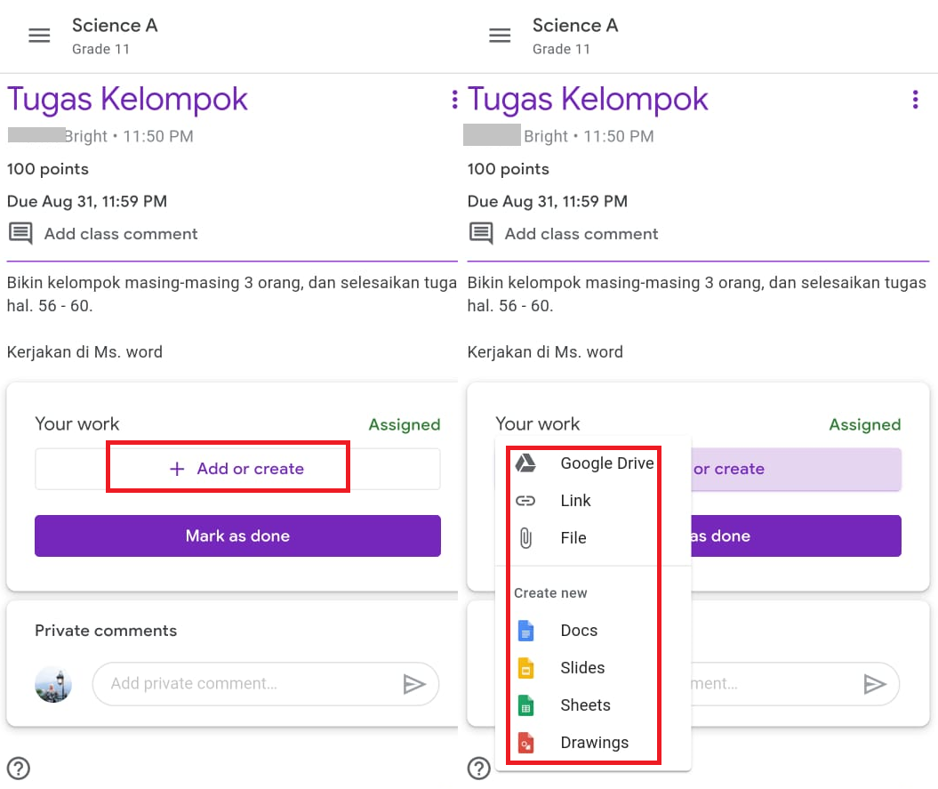This screenshot has height=789, width=938.
Task: Click the help question mark icon, left panel
Action: click(x=18, y=768)
